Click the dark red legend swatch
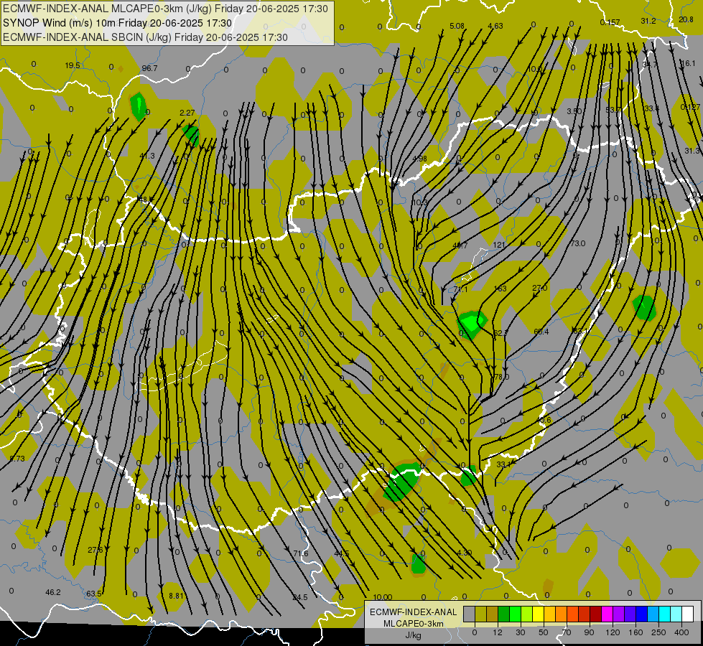The width and height of the screenshot is (703, 646). [x=596, y=614]
